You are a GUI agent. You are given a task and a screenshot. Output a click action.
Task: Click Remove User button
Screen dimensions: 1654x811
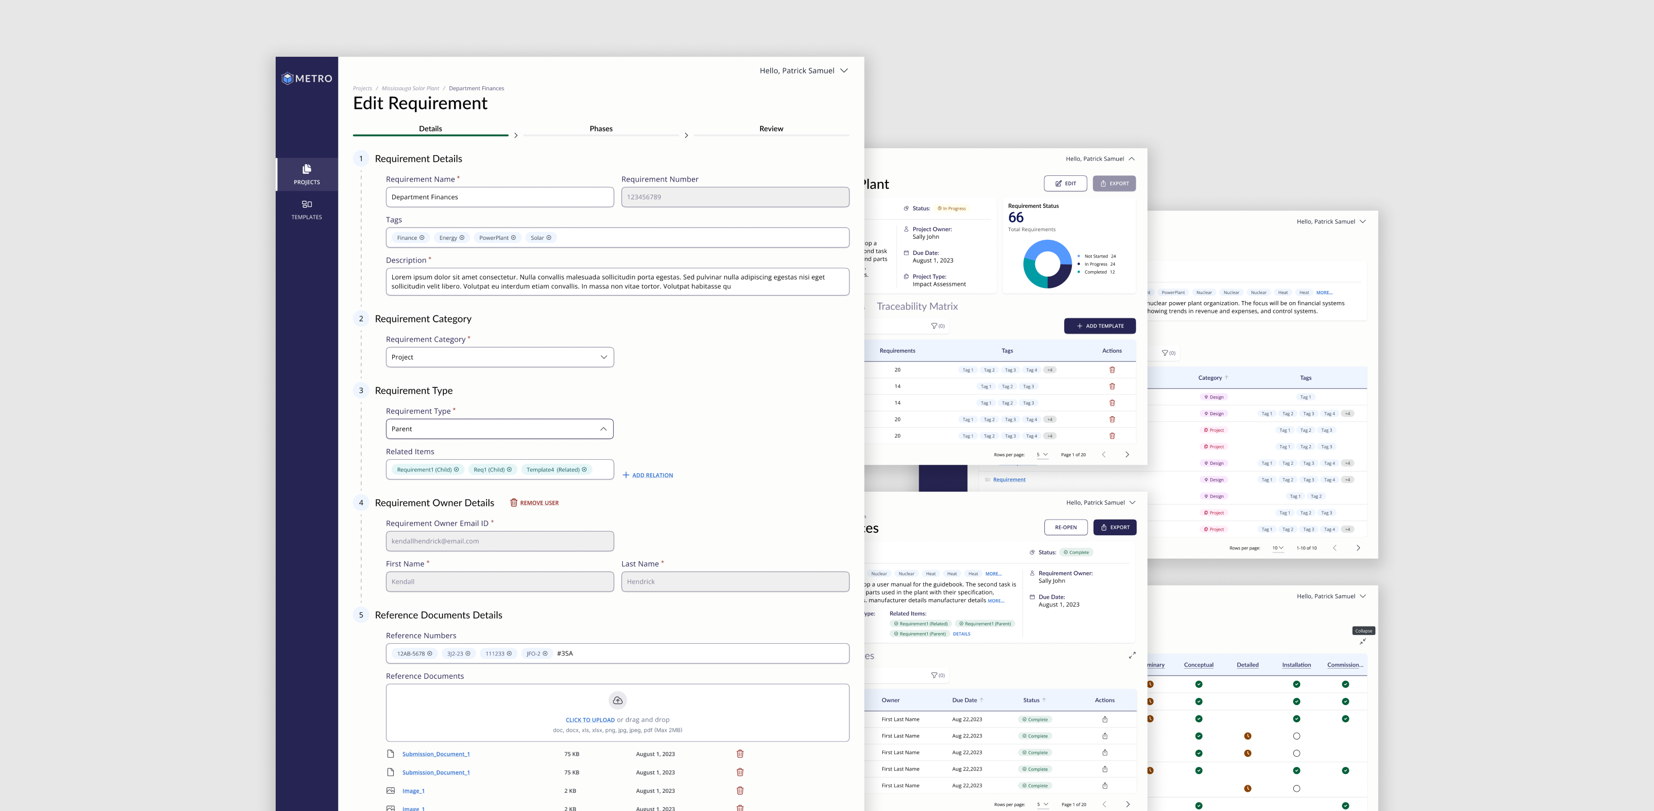tap(534, 503)
